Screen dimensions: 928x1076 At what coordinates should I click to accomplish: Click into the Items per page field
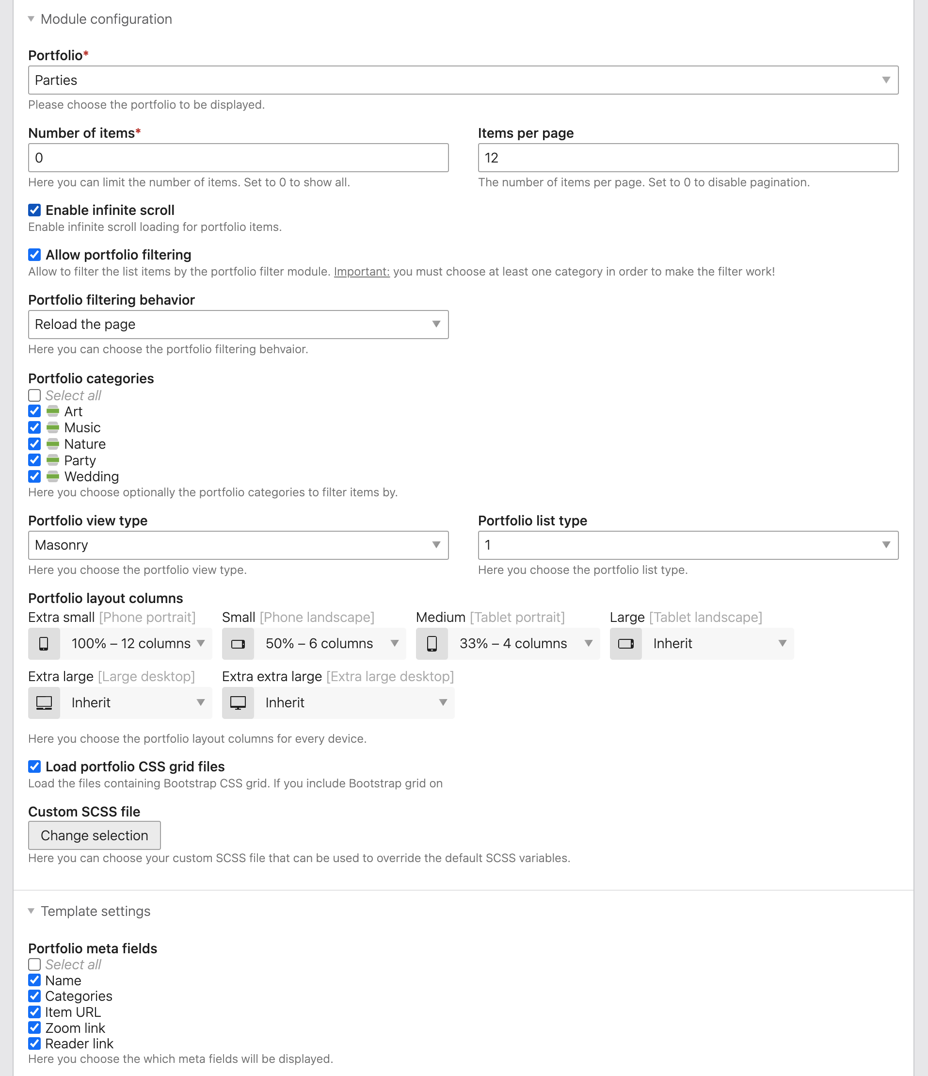[x=688, y=158]
